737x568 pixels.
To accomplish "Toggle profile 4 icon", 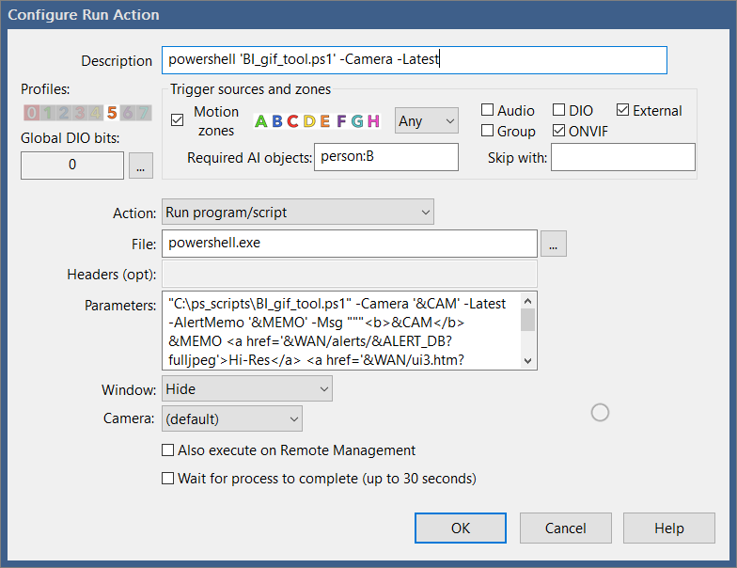I will [96, 113].
